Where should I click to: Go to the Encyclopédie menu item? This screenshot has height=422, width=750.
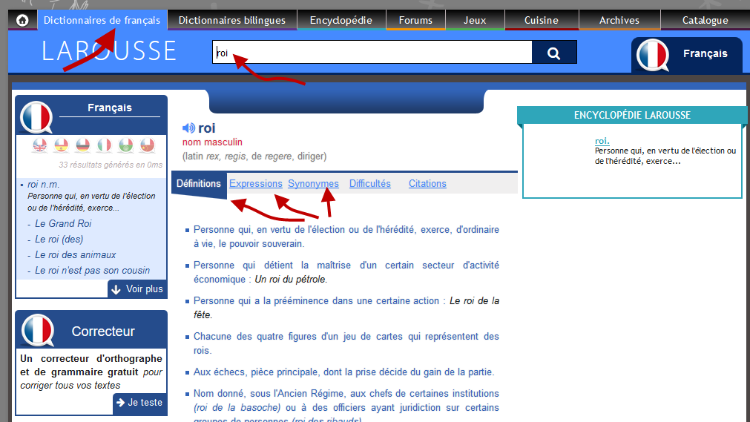pos(341,20)
